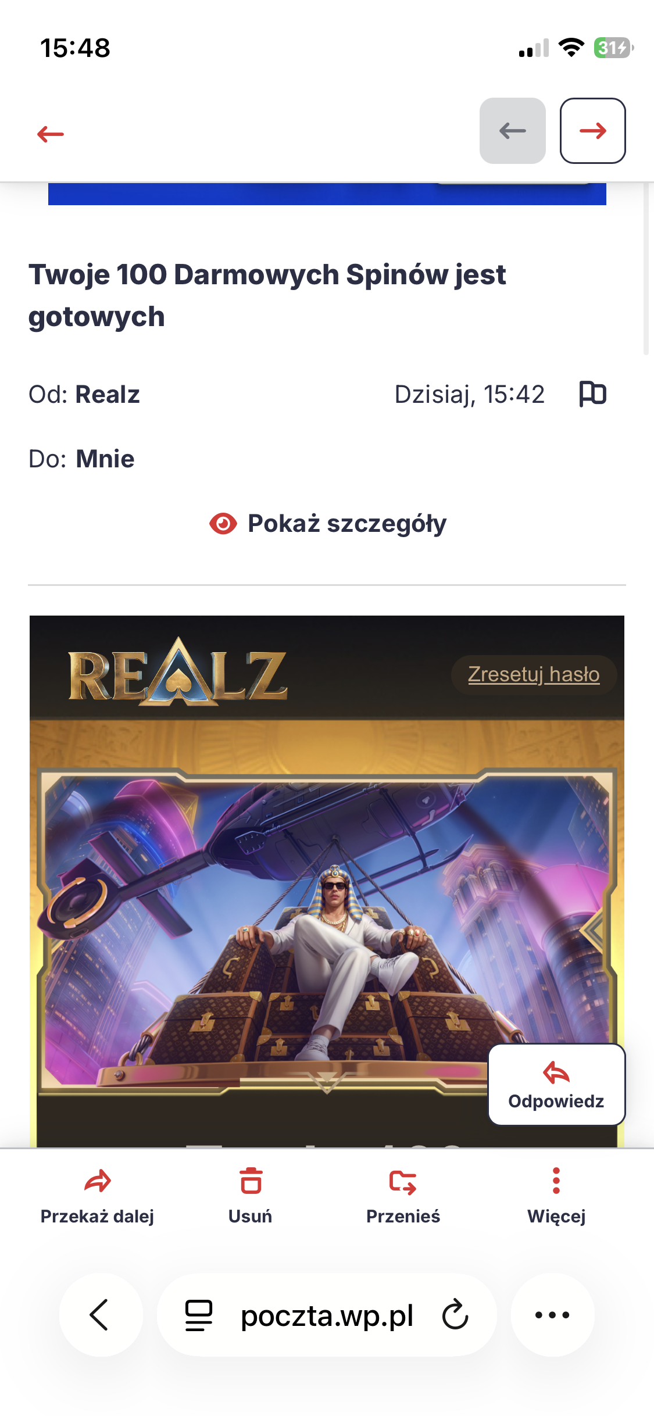Reload the page with refresh icon
The image size is (654, 1416).
(x=455, y=1315)
